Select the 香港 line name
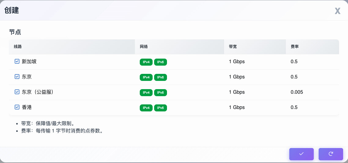 [x=27, y=107]
